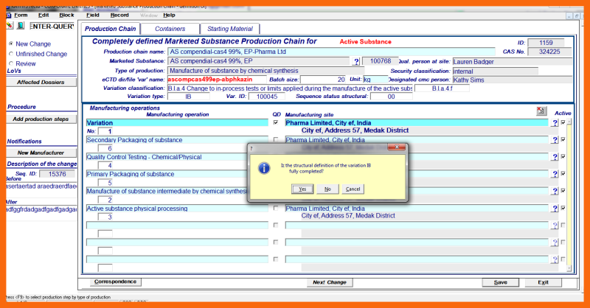Viewport: 590px width, 308px height.
Task: Switch to the Containers tab
Action: 170,29
